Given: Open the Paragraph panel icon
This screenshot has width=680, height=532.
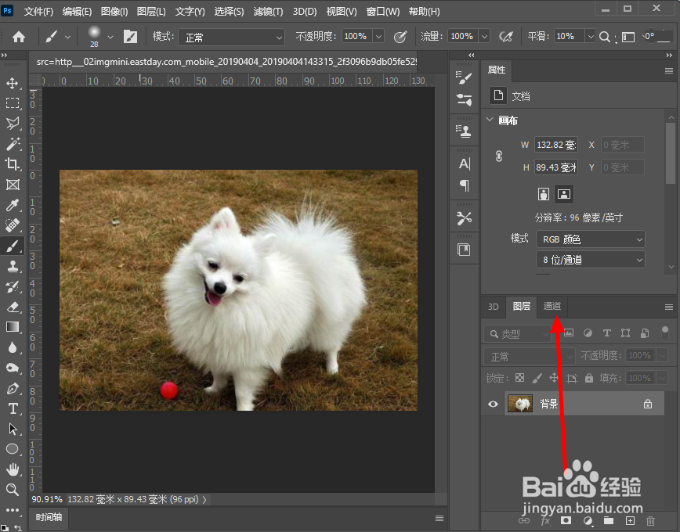Looking at the screenshot, I should (464, 186).
